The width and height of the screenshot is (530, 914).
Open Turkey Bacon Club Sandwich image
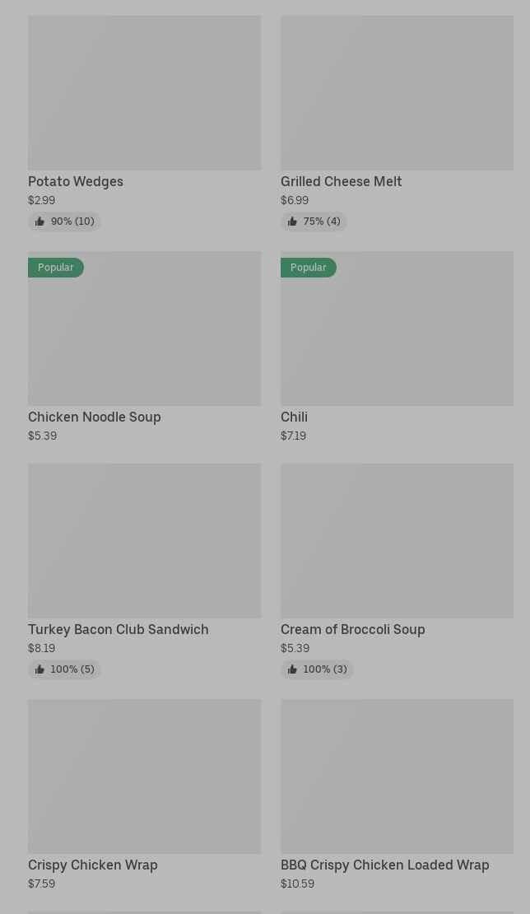point(144,540)
